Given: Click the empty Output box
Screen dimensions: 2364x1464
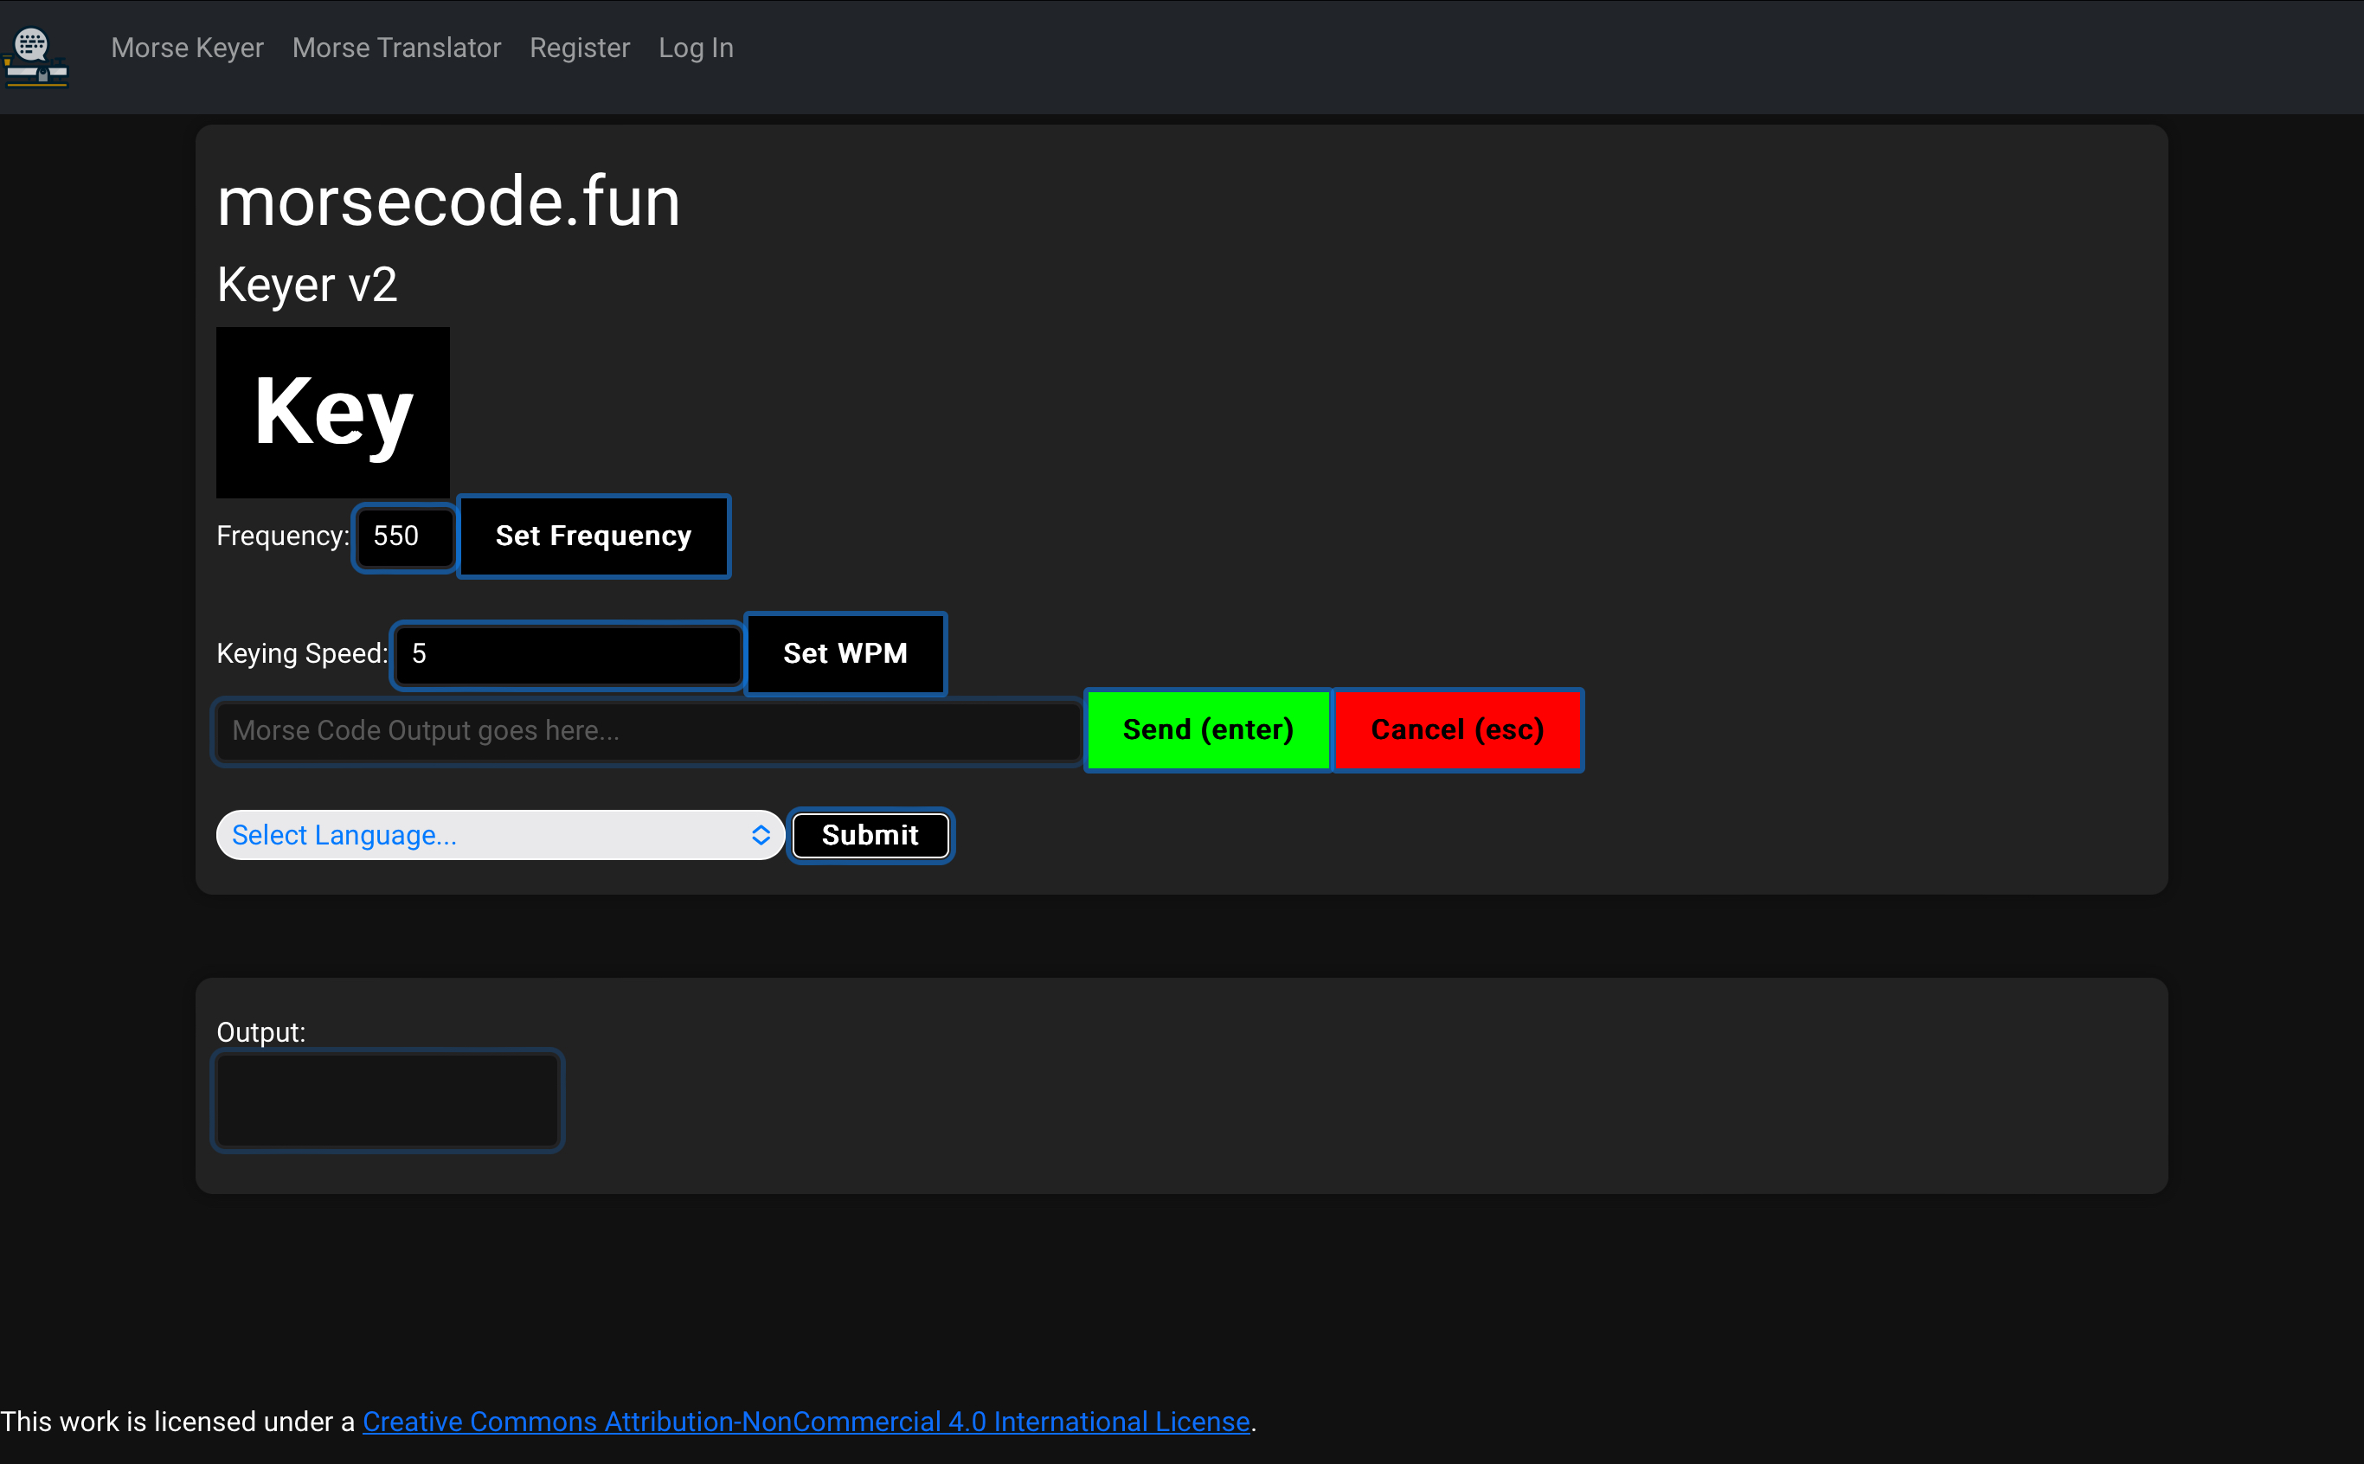Looking at the screenshot, I should pos(388,1100).
